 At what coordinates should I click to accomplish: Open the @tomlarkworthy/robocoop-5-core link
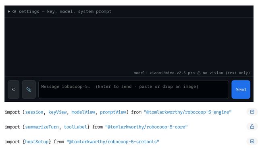point(146,127)
